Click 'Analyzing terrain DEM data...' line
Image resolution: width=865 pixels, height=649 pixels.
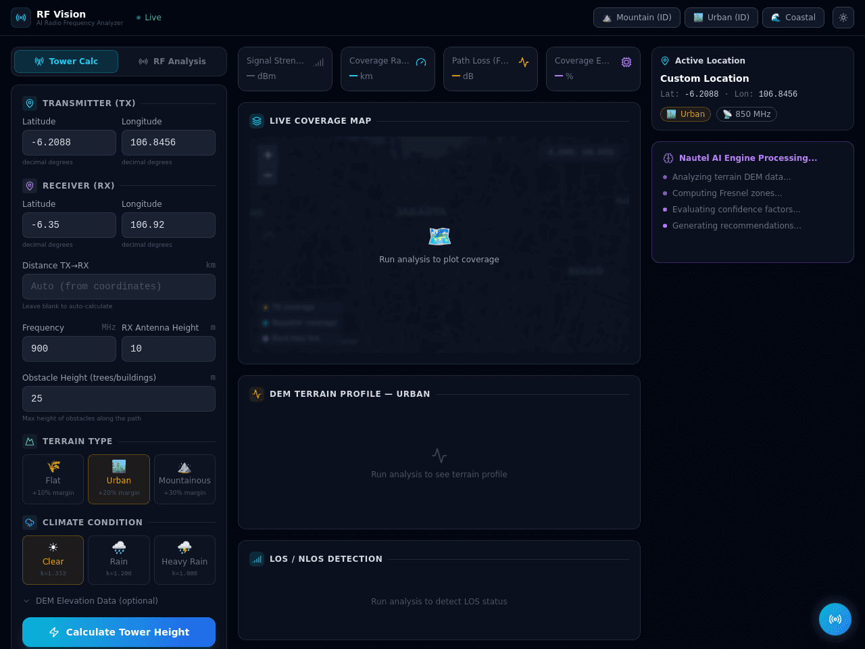click(x=731, y=177)
